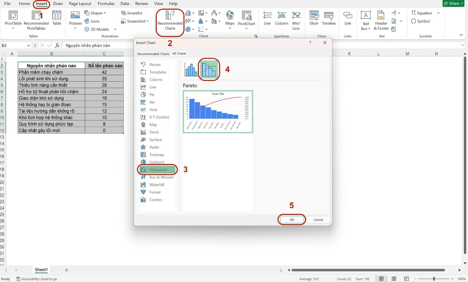This screenshot has width=468, height=282.
Task: Select Normal view button in status bar
Action: click(381, 279)
